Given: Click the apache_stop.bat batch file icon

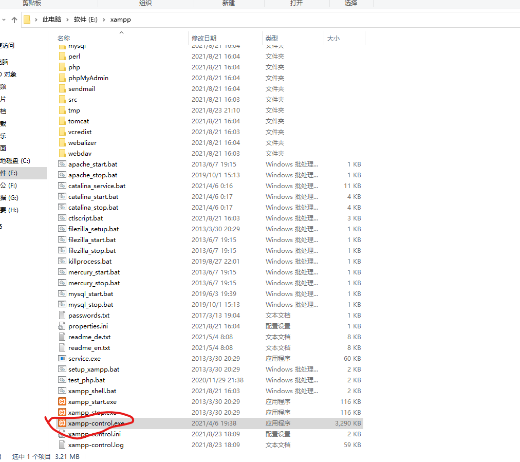Looking at the screenshot, I should (62, 175).
